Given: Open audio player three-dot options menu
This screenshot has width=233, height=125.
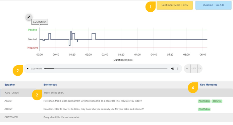Looking at the screenshot, I should pos(178,69).
